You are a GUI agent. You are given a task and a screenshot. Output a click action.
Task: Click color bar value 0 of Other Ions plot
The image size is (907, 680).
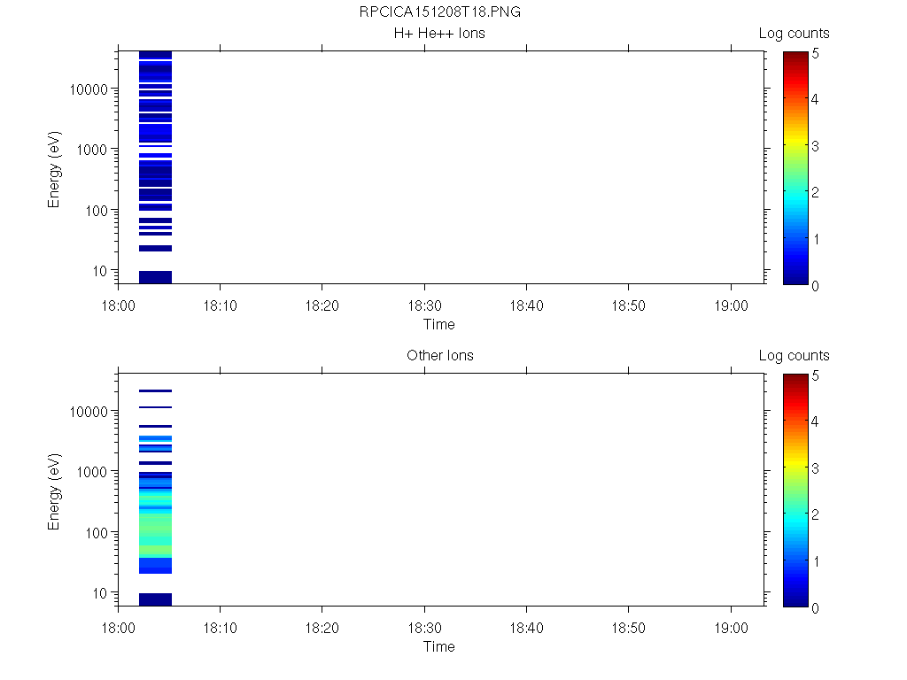click(815, 608)
